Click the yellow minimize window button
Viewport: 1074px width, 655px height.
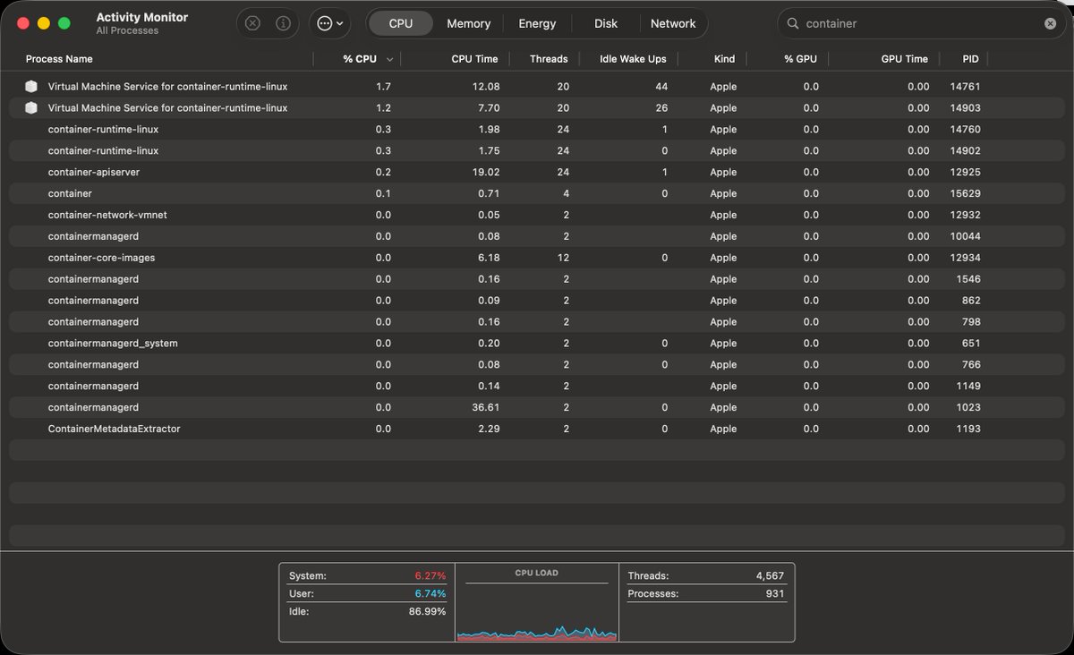tap(44, 23)
